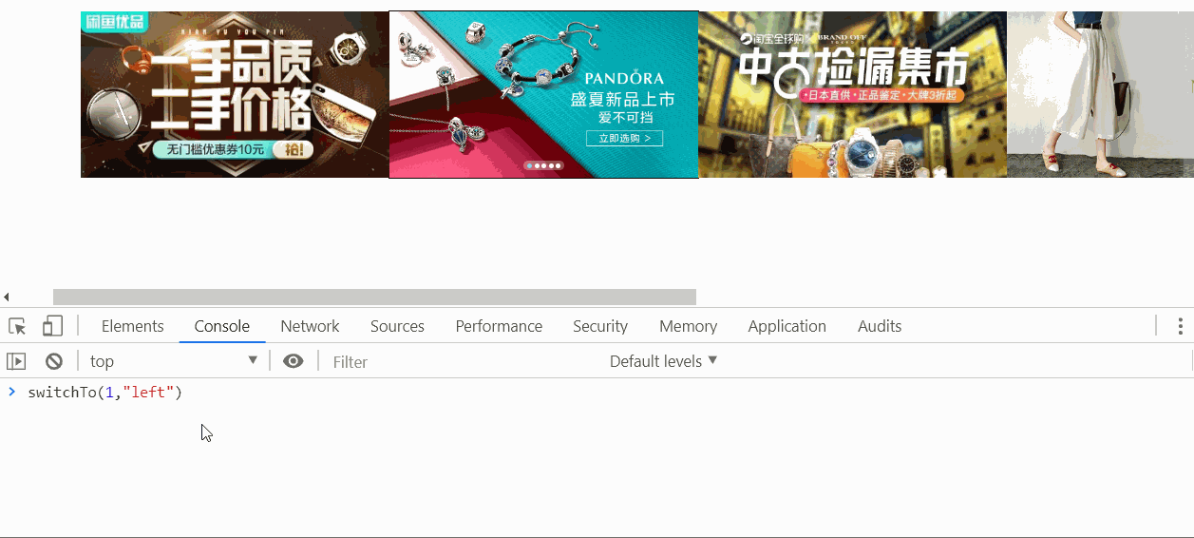Select the Console tab
Image resolution: width=1194 pixels, height=538 pixels.
(222, 326)
